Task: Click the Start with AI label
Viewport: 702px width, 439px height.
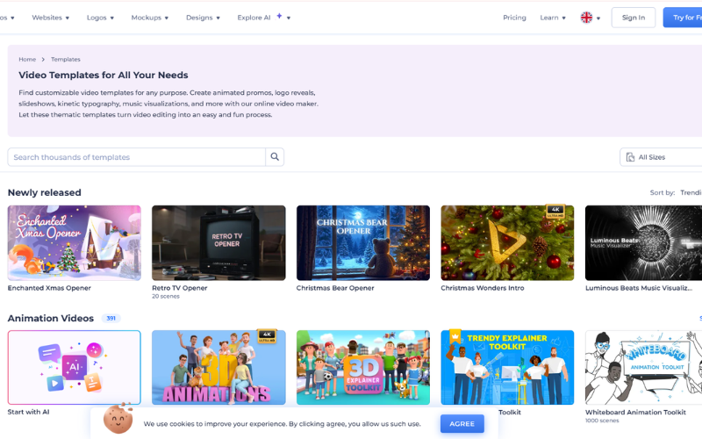Action: pos(29,412)
